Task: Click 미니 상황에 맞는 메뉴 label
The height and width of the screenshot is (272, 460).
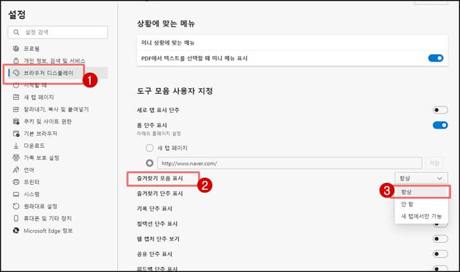Action: pyautogui.click(x=168, y=43)
